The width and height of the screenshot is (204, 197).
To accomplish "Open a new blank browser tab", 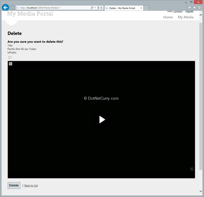I will point(146,8).
